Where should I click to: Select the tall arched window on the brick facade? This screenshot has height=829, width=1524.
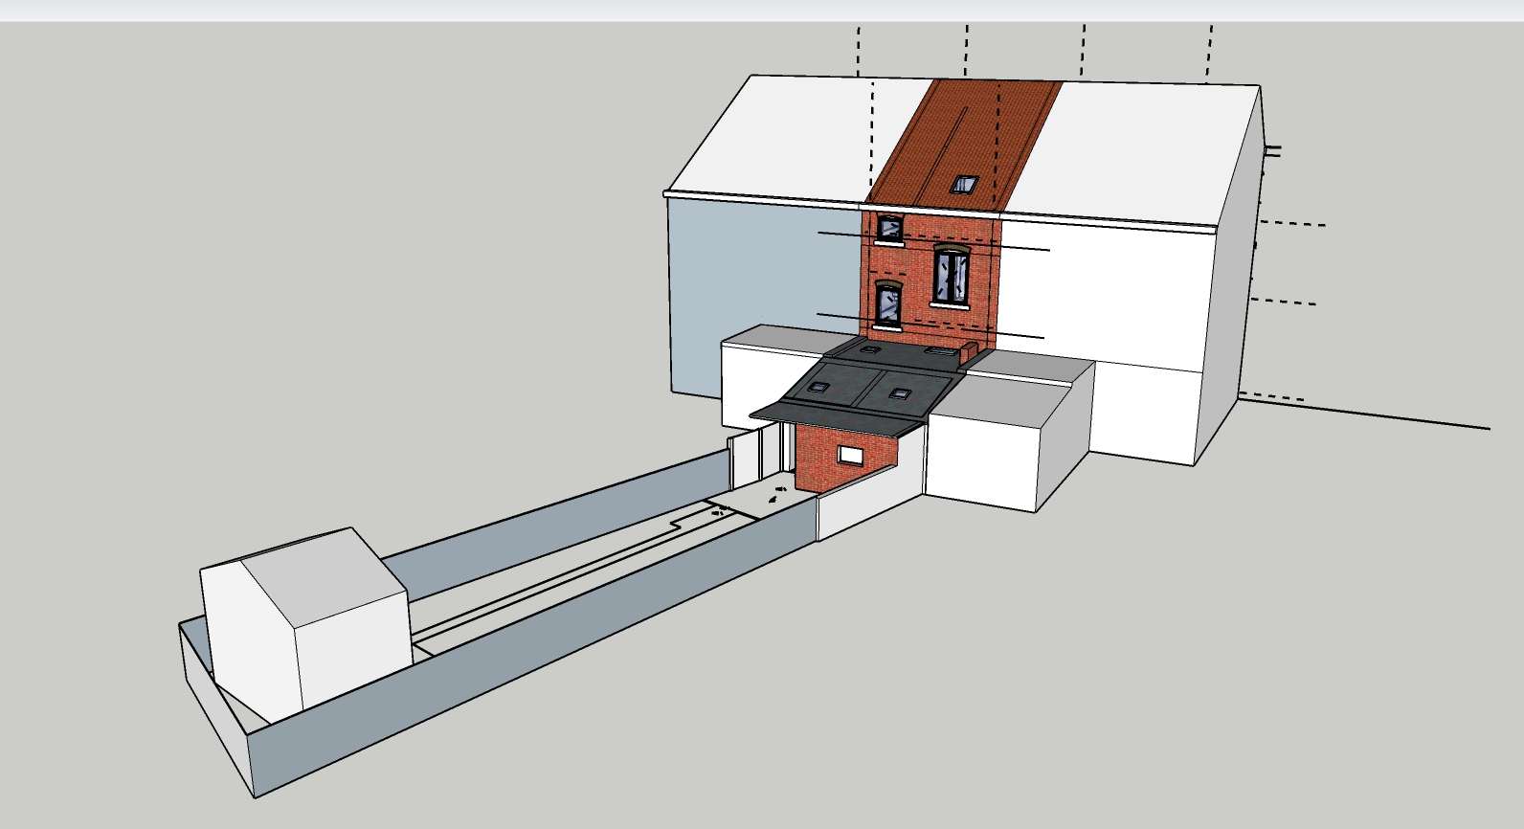pyautogui.click(x=951, y=276)
